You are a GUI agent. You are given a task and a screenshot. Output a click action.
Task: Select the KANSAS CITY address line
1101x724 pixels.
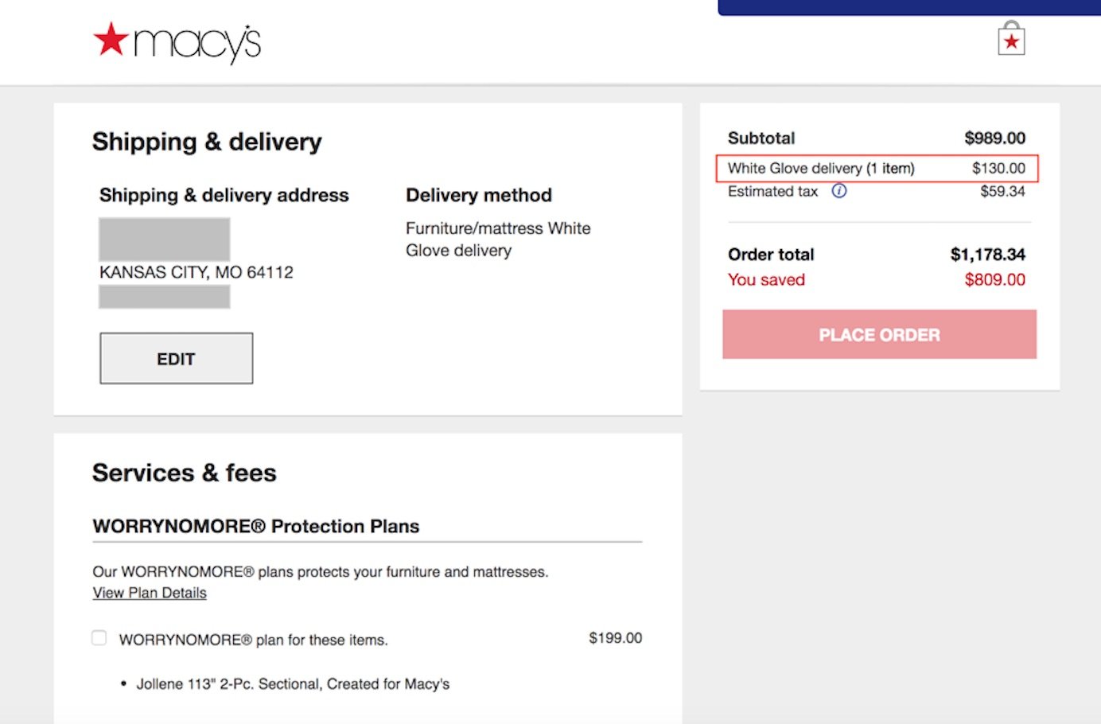(196, 272)
